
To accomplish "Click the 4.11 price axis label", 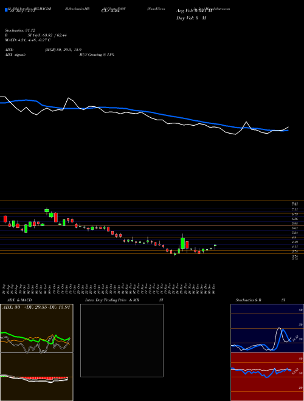I will (x=295, y=247).
